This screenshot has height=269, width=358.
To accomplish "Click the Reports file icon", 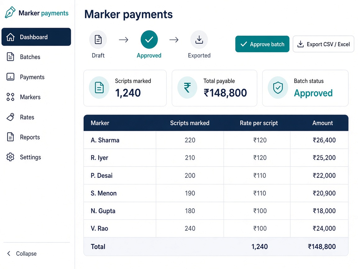I will point(10,137).
